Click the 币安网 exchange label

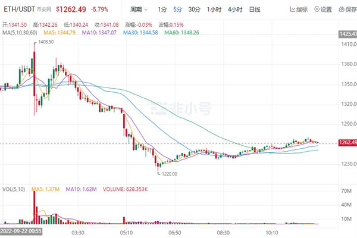(x=43, y=10)
